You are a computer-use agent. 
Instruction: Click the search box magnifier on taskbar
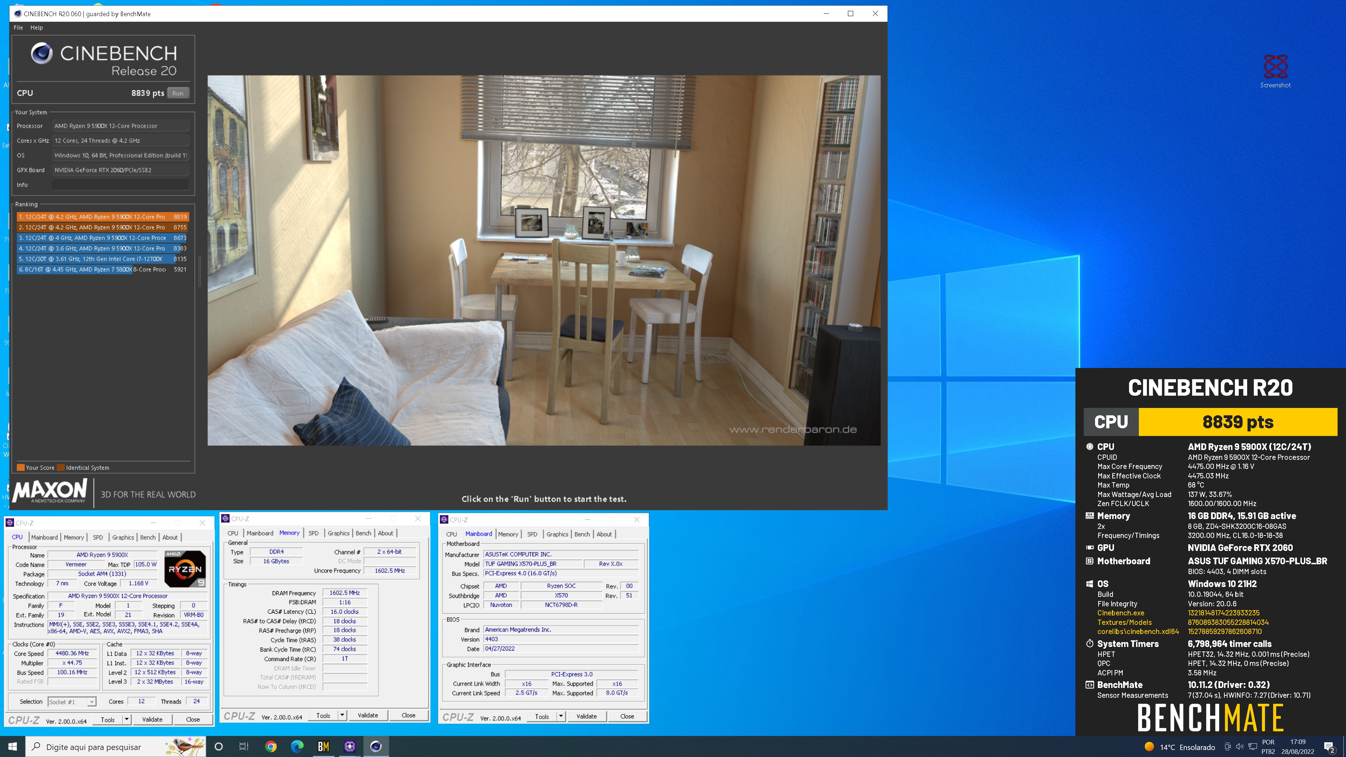pyautogui.click(x=36, y=746)
